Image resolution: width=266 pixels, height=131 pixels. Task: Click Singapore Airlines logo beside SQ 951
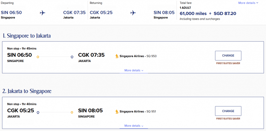tap(117, 112)
